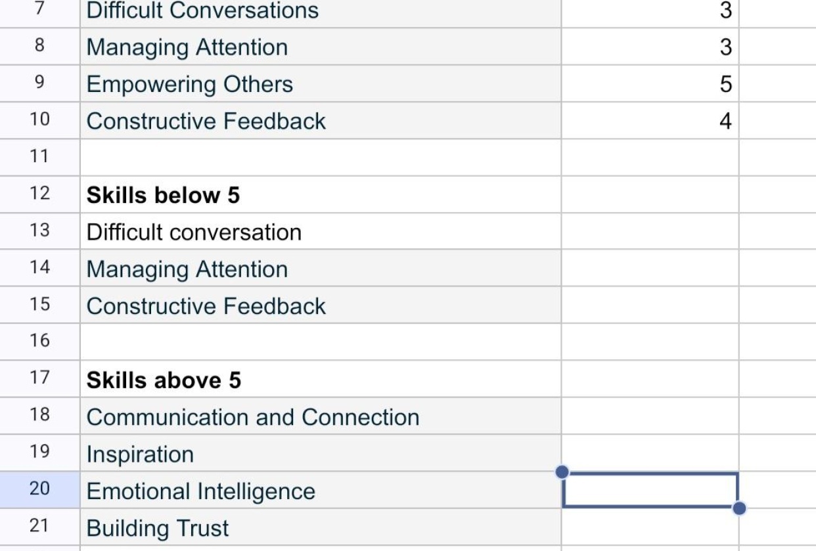
Task: Click Managing Attention cell in row 14
Action: pos(321,268)
